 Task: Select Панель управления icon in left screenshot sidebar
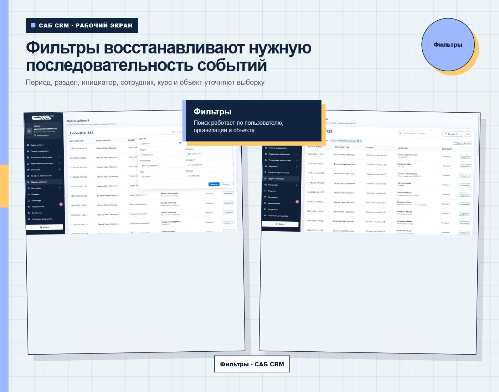tap(28, 151)
